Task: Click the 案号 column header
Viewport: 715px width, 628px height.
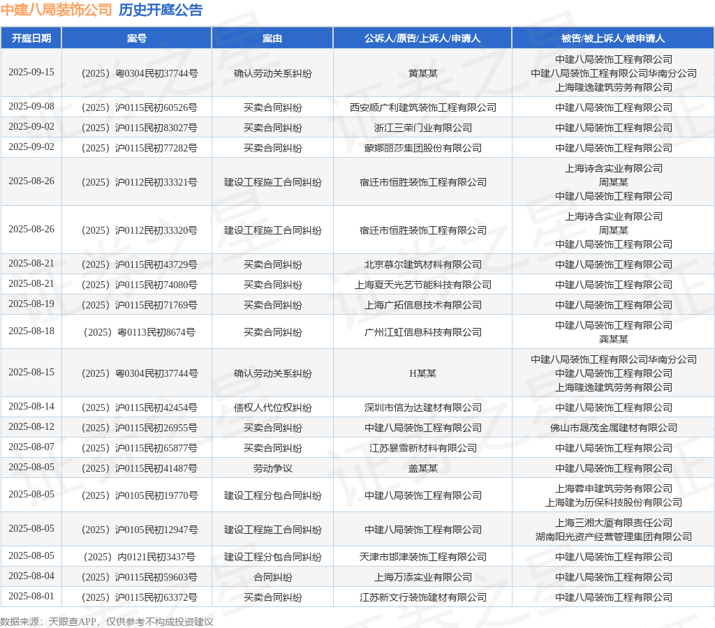Action: point(136,38)
